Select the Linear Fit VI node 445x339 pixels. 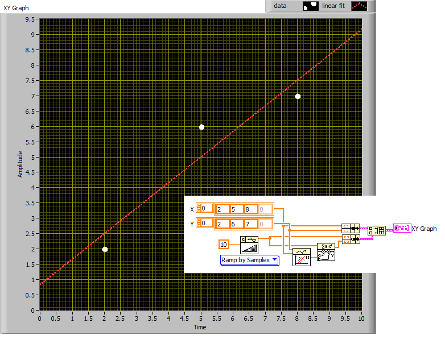tap(301, 258)
